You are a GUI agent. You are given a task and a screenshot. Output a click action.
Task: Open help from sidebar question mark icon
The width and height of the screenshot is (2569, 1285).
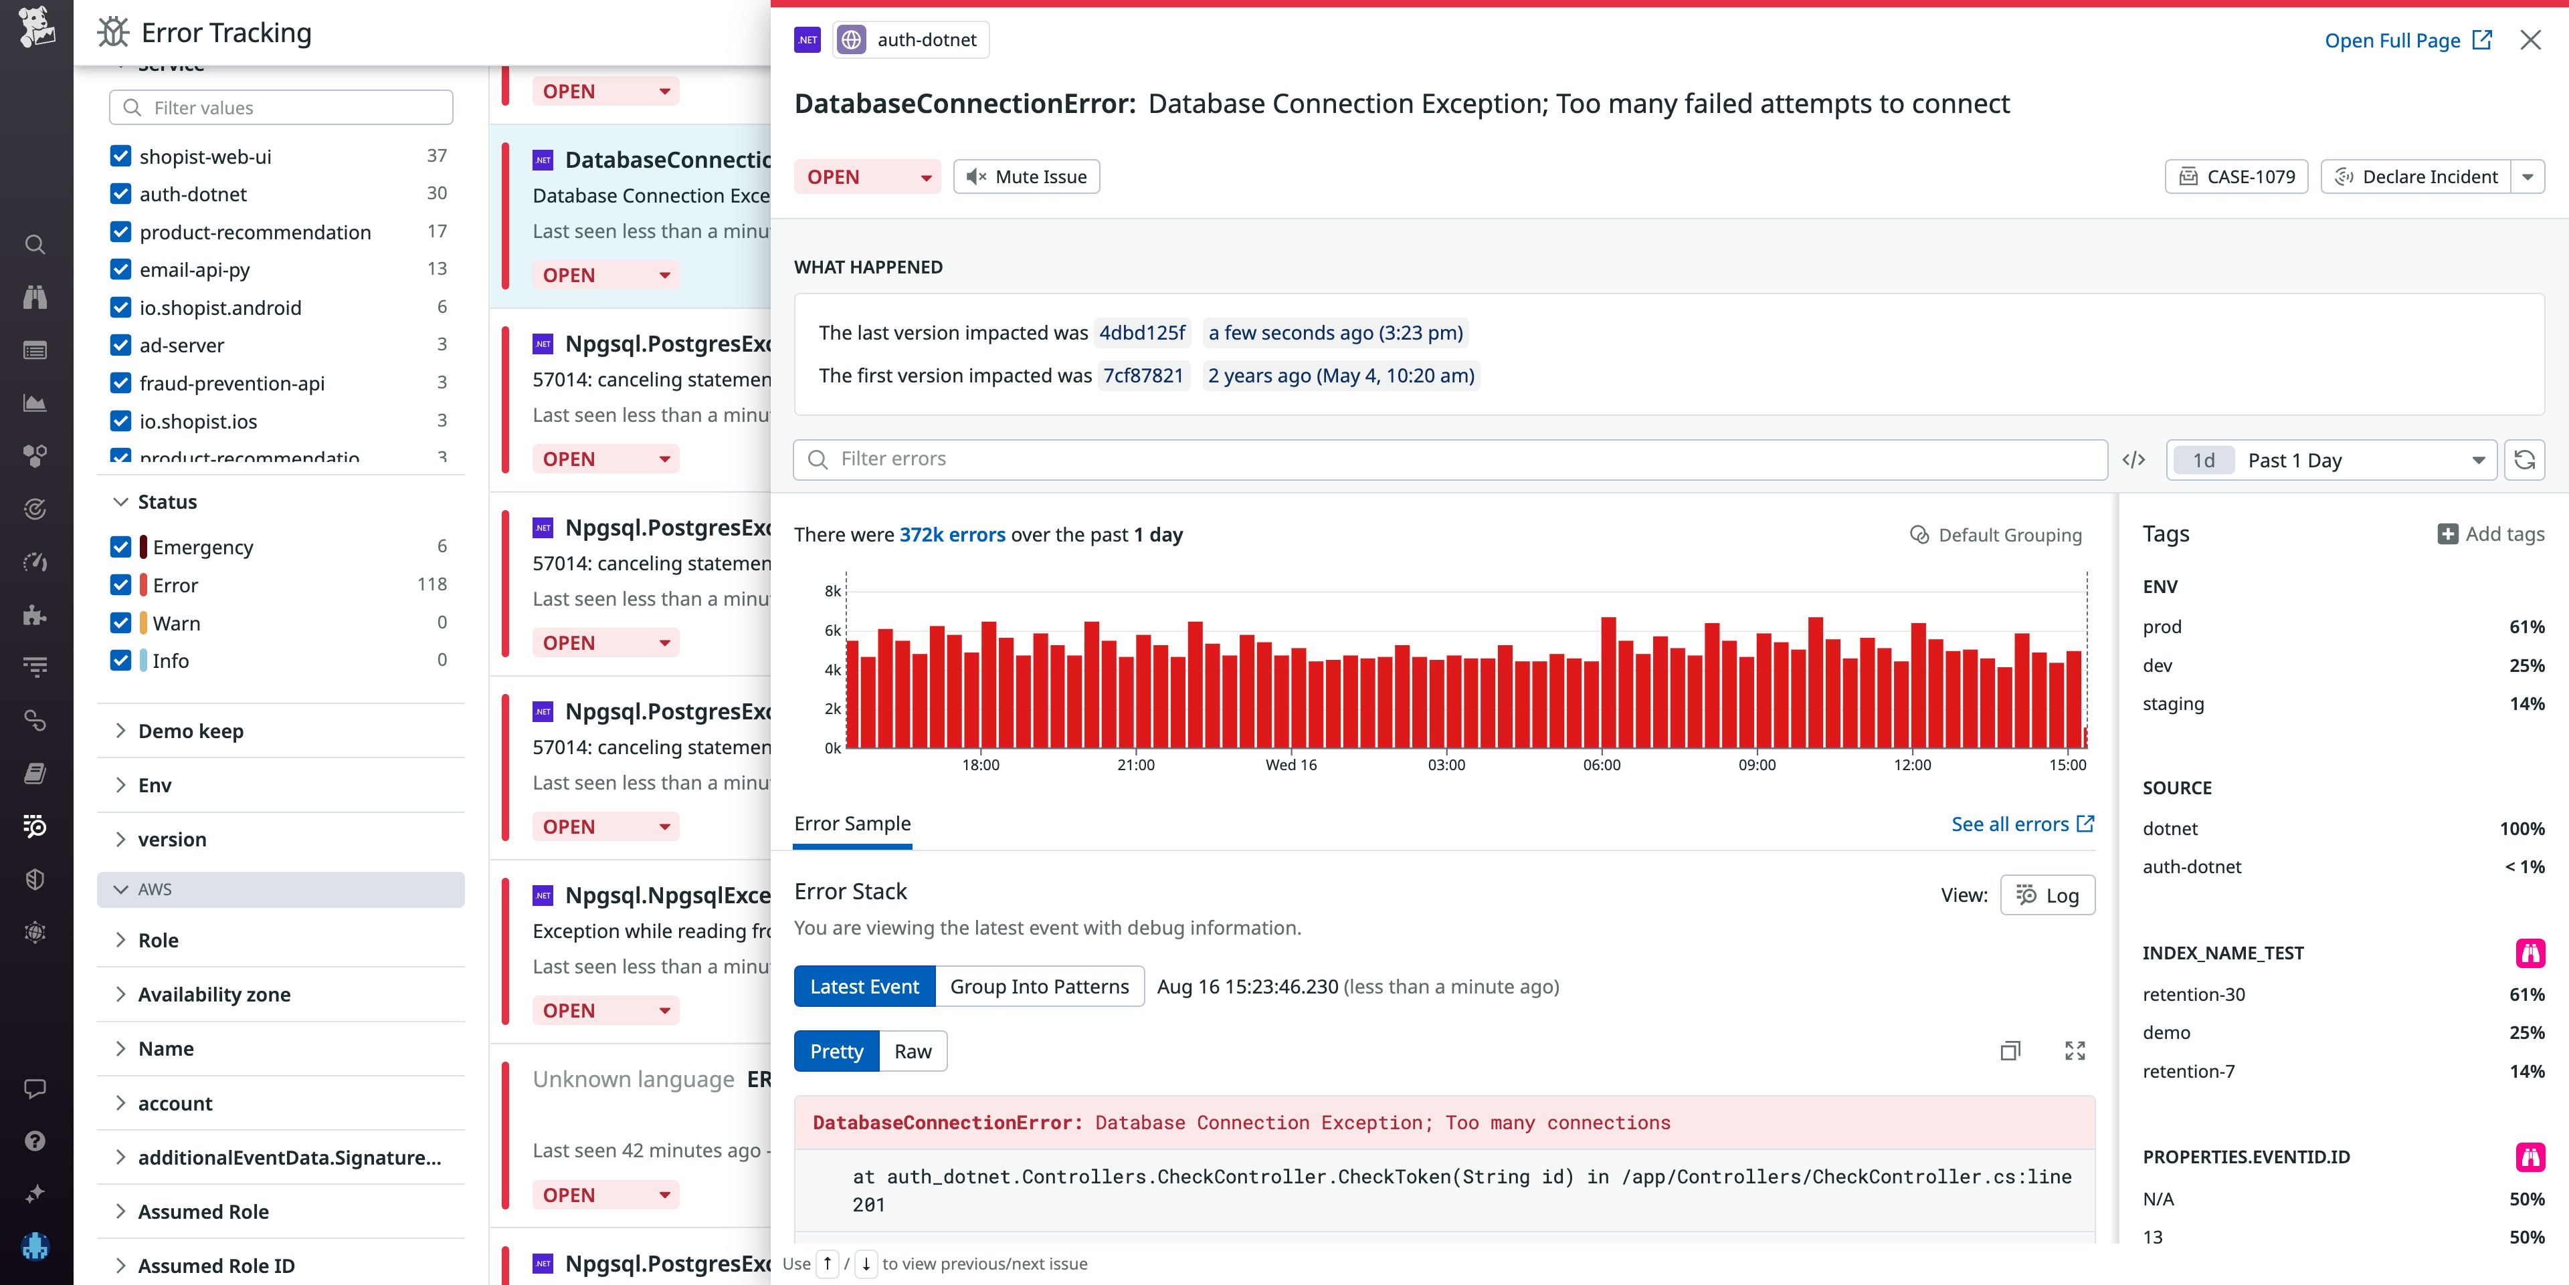(x=35, y=1141)
